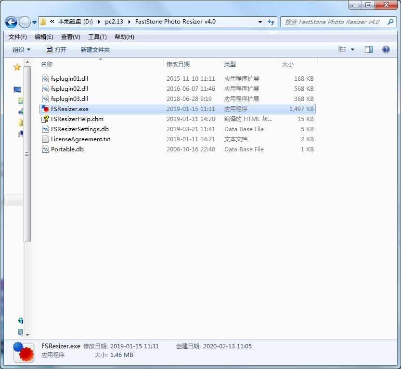This screenshot has width=401, height=369.
Task: Select the FSResizer.exe file name
Action: pos(70,109)
